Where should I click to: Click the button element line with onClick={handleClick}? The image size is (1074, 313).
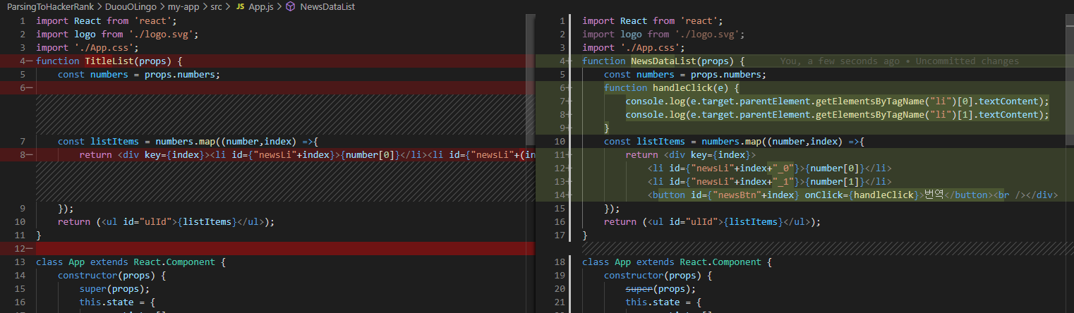click(852, 195)
